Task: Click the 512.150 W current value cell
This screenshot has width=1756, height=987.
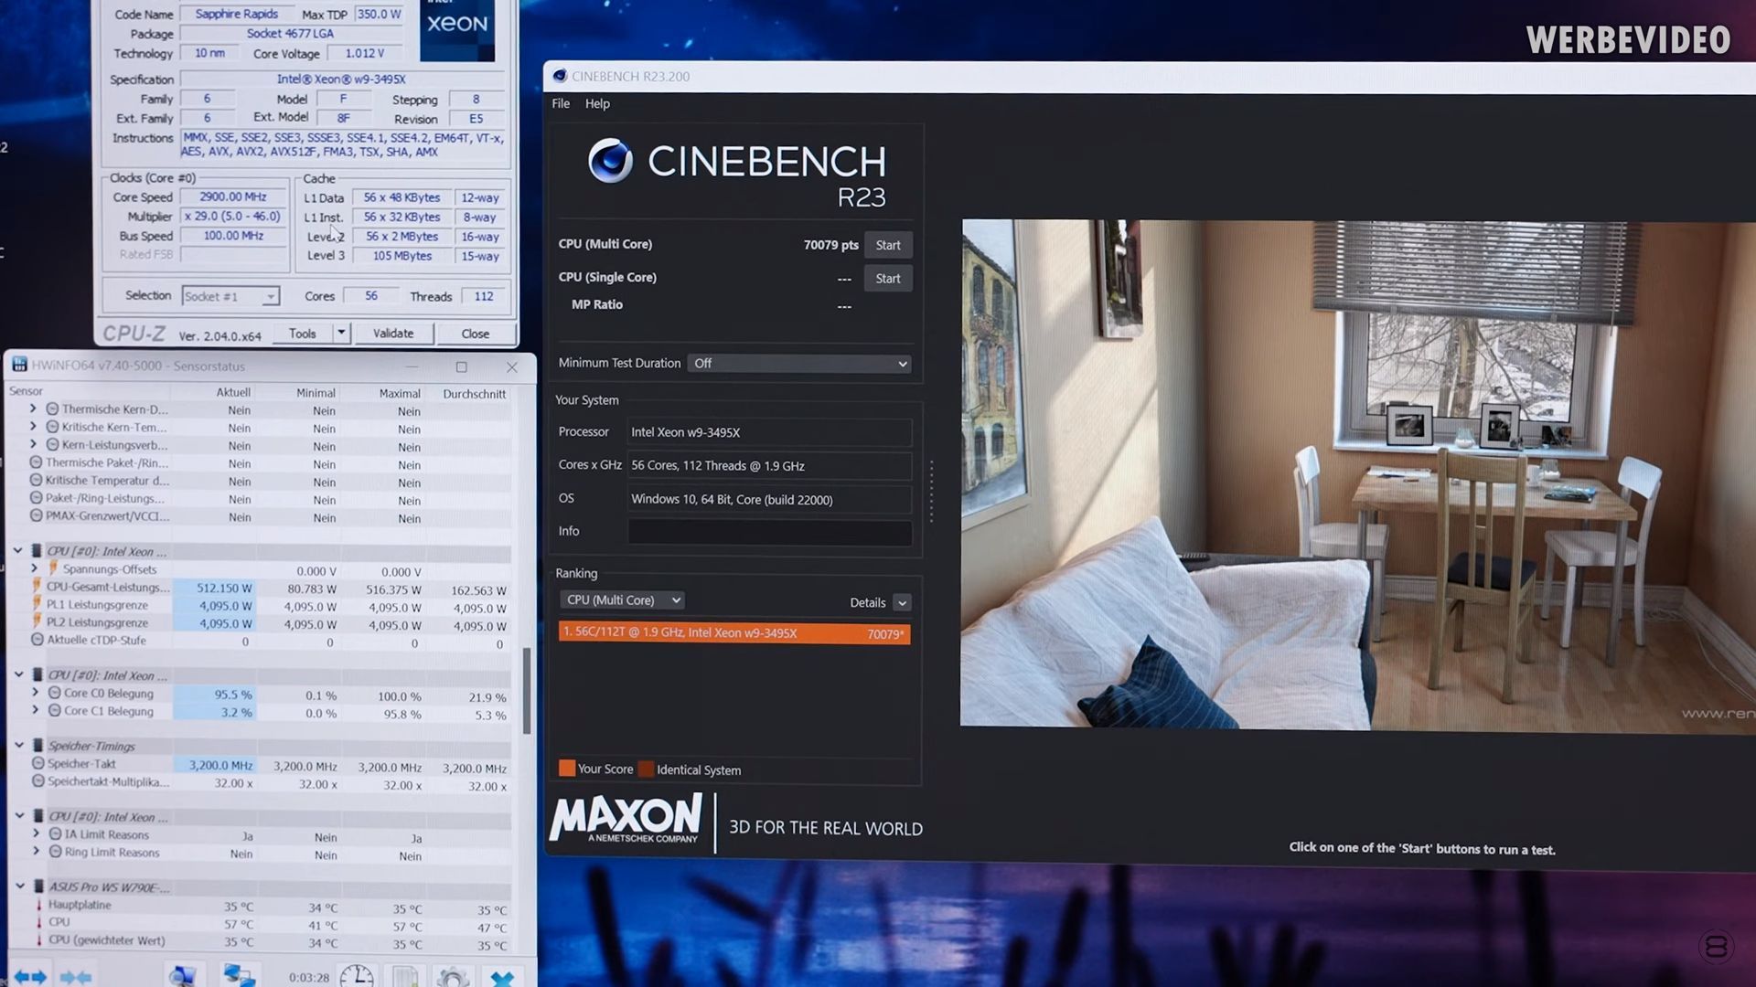Action: pyautogui.click(x=213, y=589)
